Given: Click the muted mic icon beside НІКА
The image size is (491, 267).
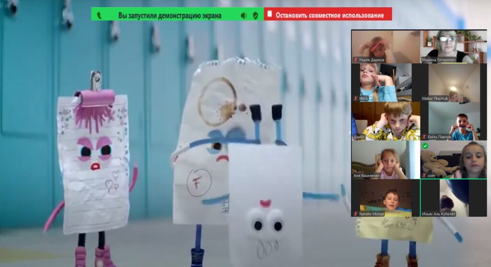Looking at the screenshot, I should 355,98.
